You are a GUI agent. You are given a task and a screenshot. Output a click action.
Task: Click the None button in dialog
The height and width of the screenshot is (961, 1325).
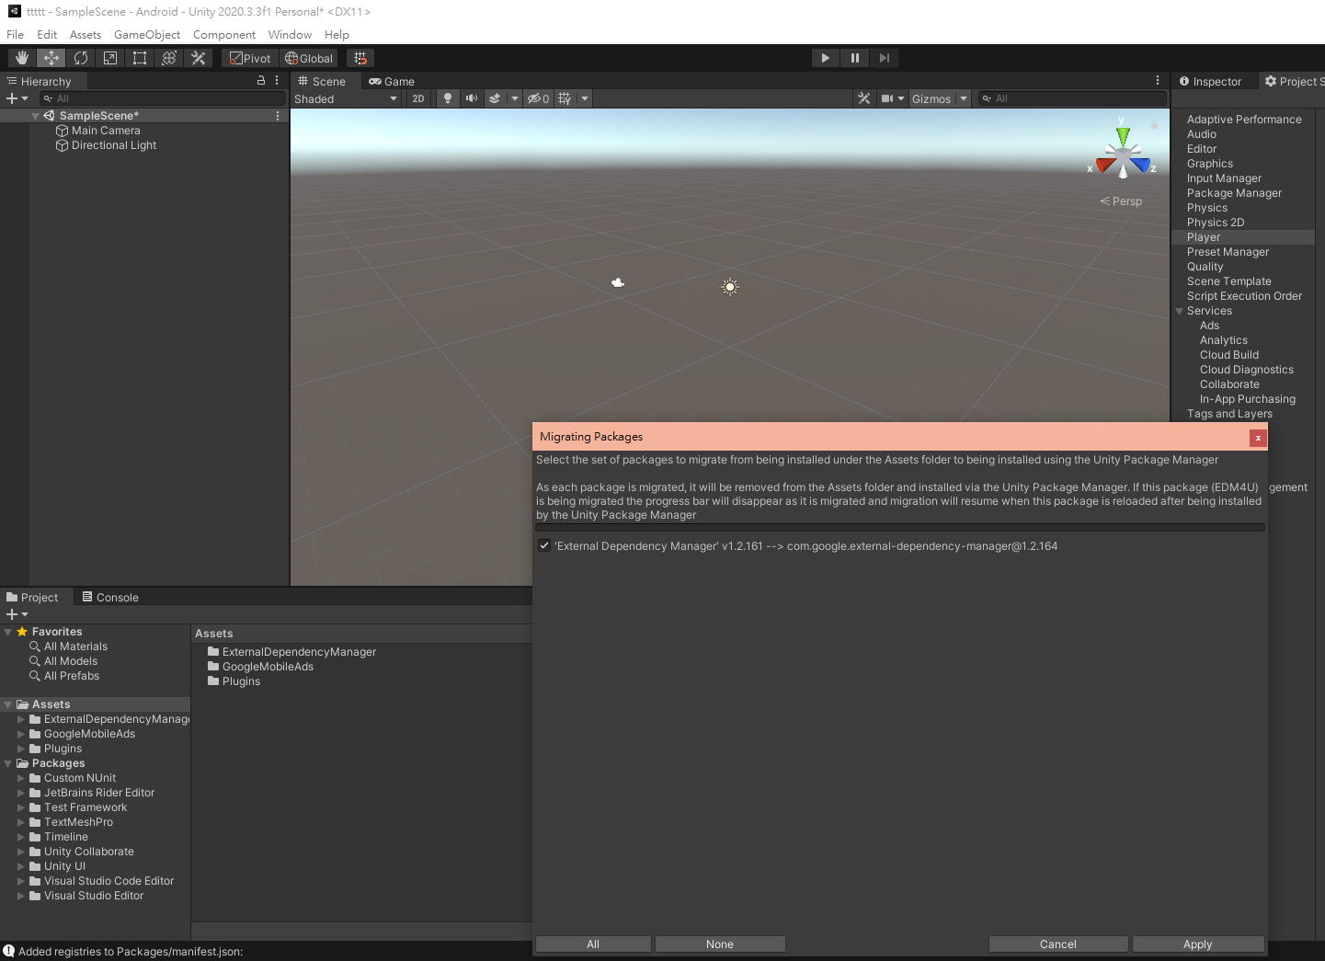click(x=720, y=944)
